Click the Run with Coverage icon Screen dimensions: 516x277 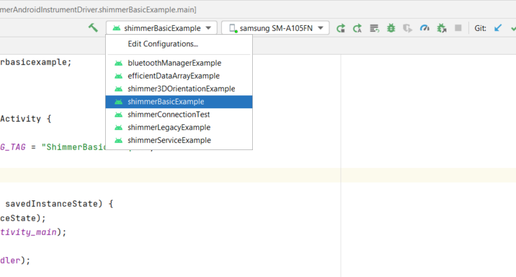pyautogui.click(x=408, y=28)
